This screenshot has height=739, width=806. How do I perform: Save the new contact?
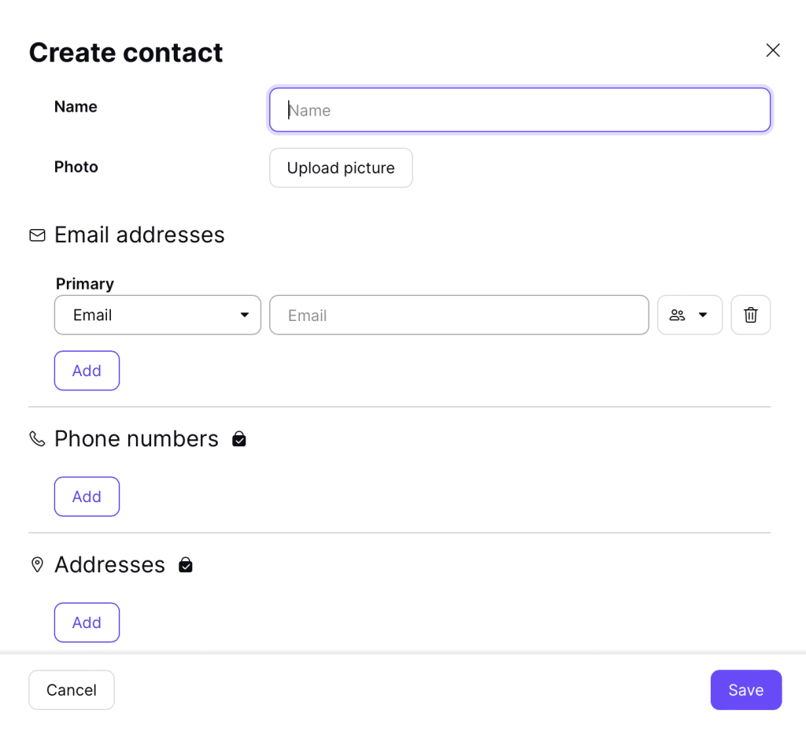coord(746,689)
